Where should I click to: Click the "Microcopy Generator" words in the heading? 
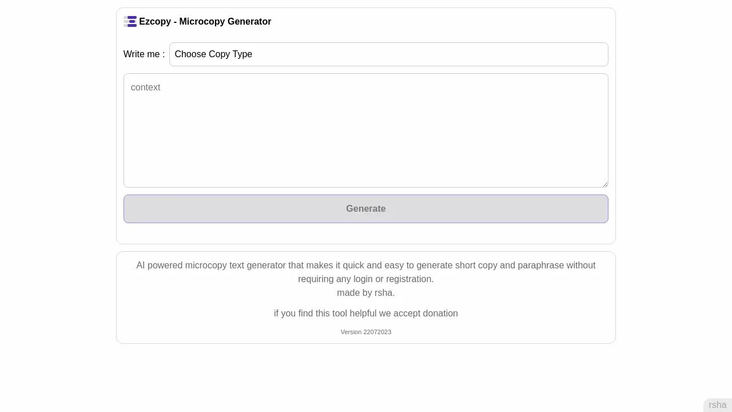pos(225,22)
